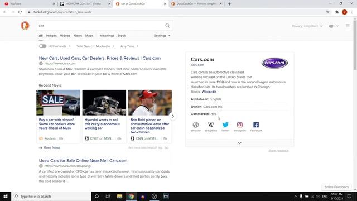
Task: Select the All results tab
Action: (x=41, y=36)
